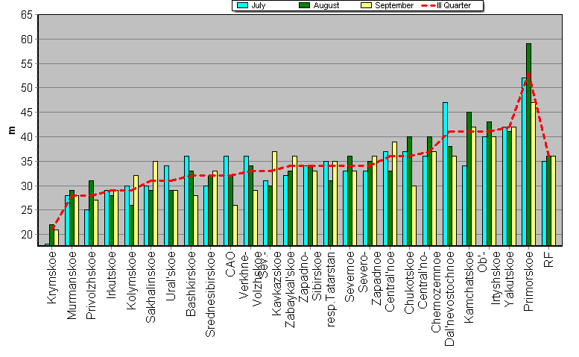The width and height of the screenshot is (579, 357).
Task: Click the 'Kamchatskoe' axis label
Action: pos(469,287)
